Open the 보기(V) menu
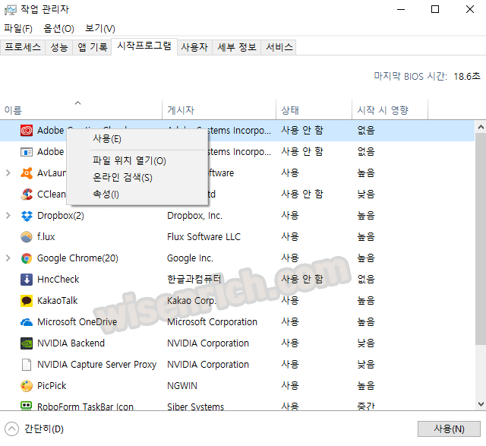486x446 pixels. click(x=100, y=29)
